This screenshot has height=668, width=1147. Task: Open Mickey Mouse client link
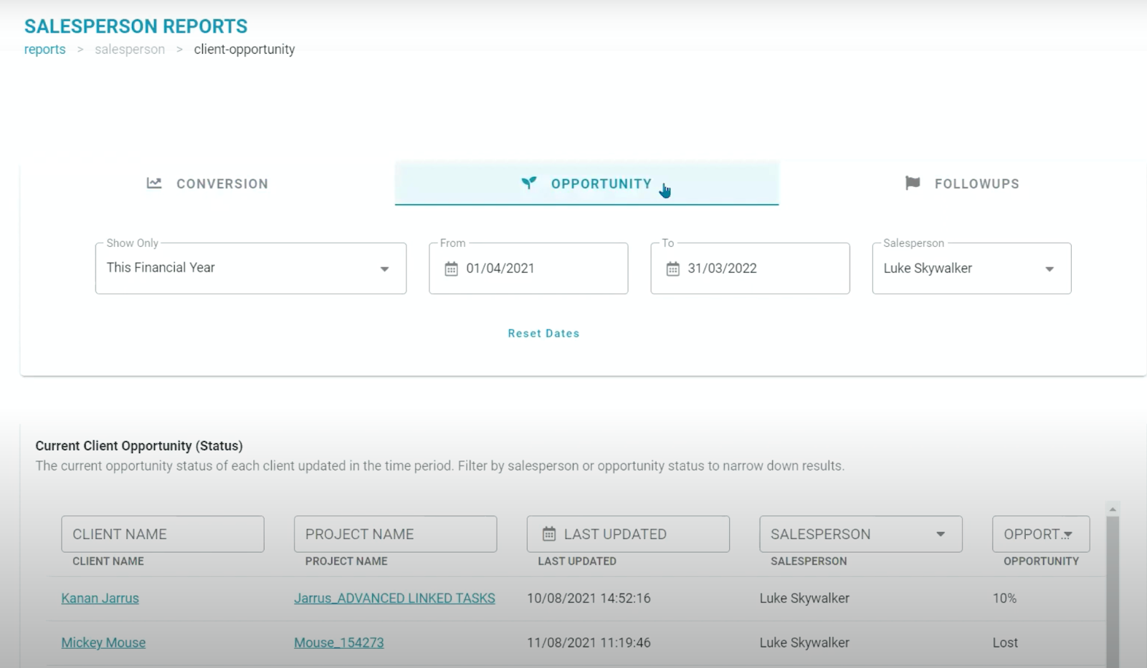tap(103, 643)
